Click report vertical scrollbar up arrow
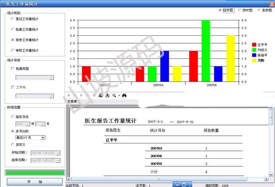Screen dimensions: 275x187 [271, 108]
